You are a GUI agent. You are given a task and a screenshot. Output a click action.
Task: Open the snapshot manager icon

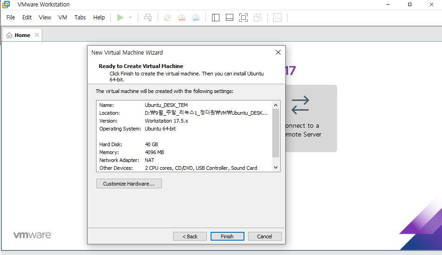pyautogui.click(x=196, y=18)
